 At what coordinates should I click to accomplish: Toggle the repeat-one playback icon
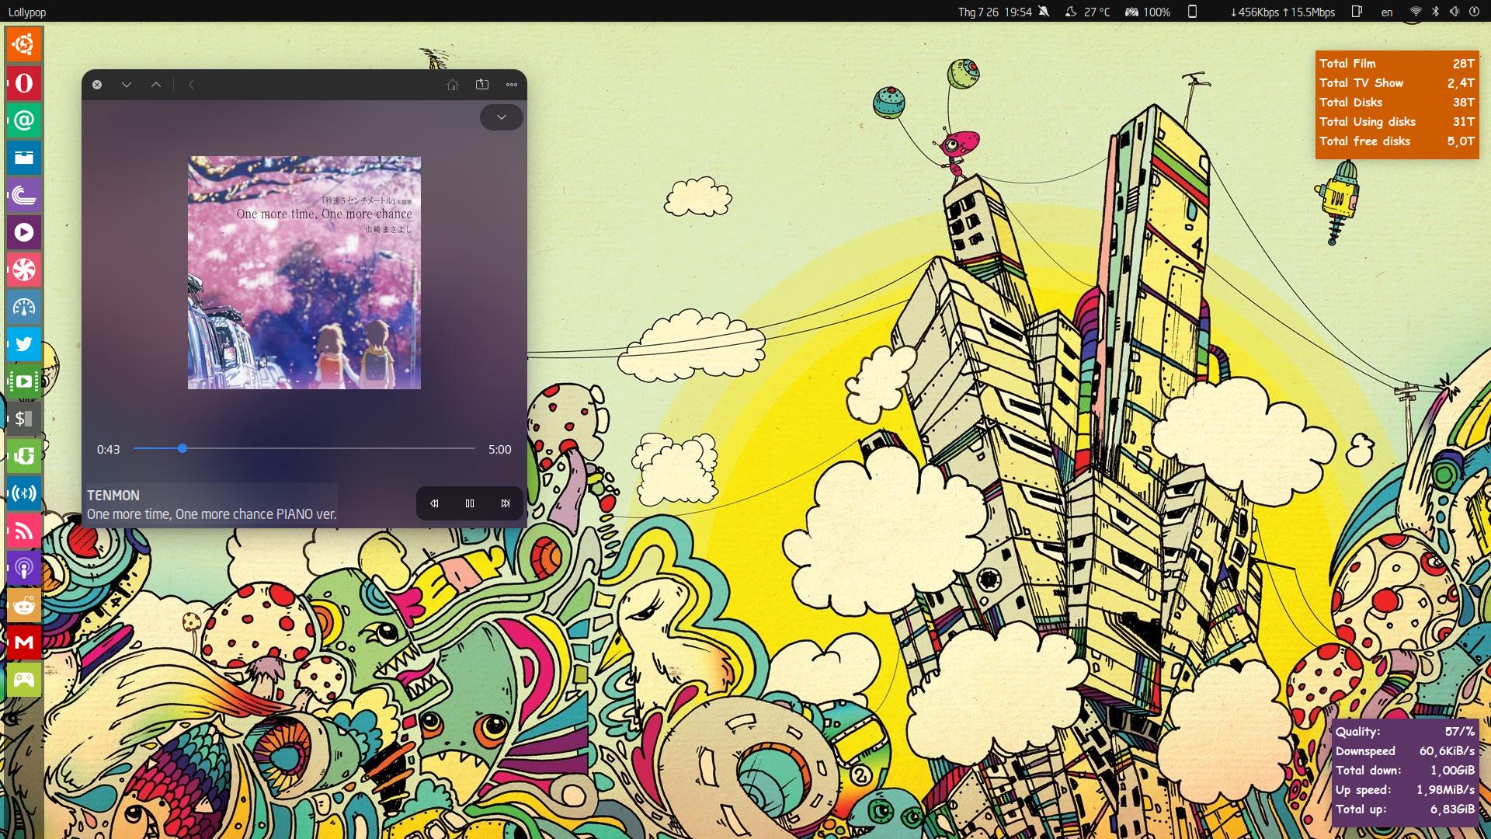(x=482, y=85)
